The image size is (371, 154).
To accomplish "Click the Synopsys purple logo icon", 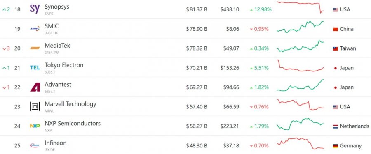I will pos(35,9).
